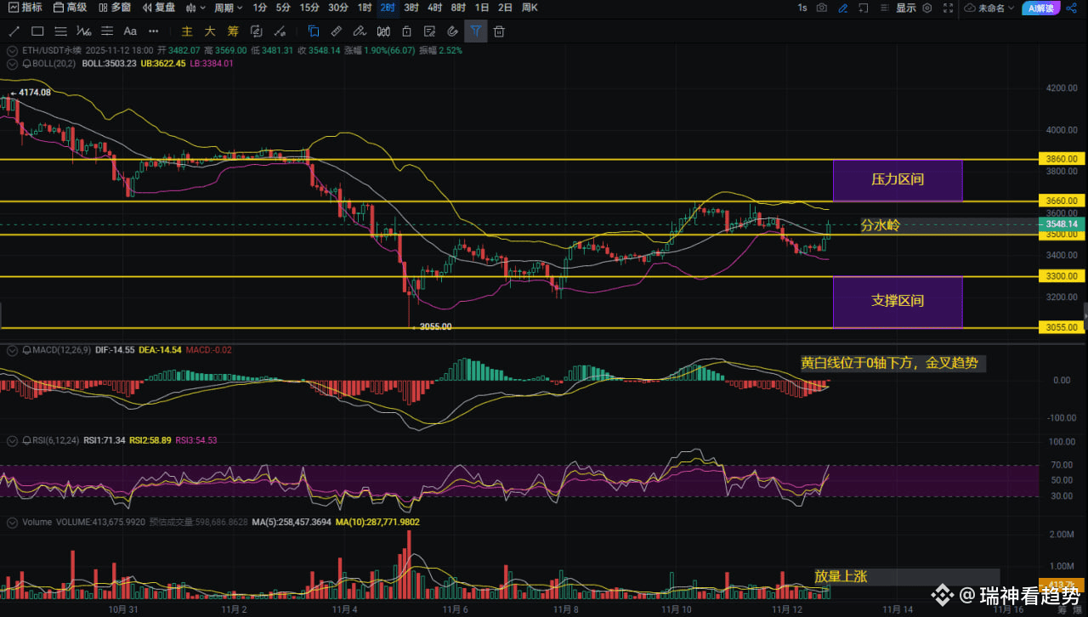Viewport: 1088px width, 617px height.
Task: Toggle the RSI alert bell
Action: pyautogui.click(x=26, y=440)
